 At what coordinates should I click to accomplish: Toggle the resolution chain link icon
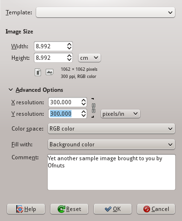93,108
